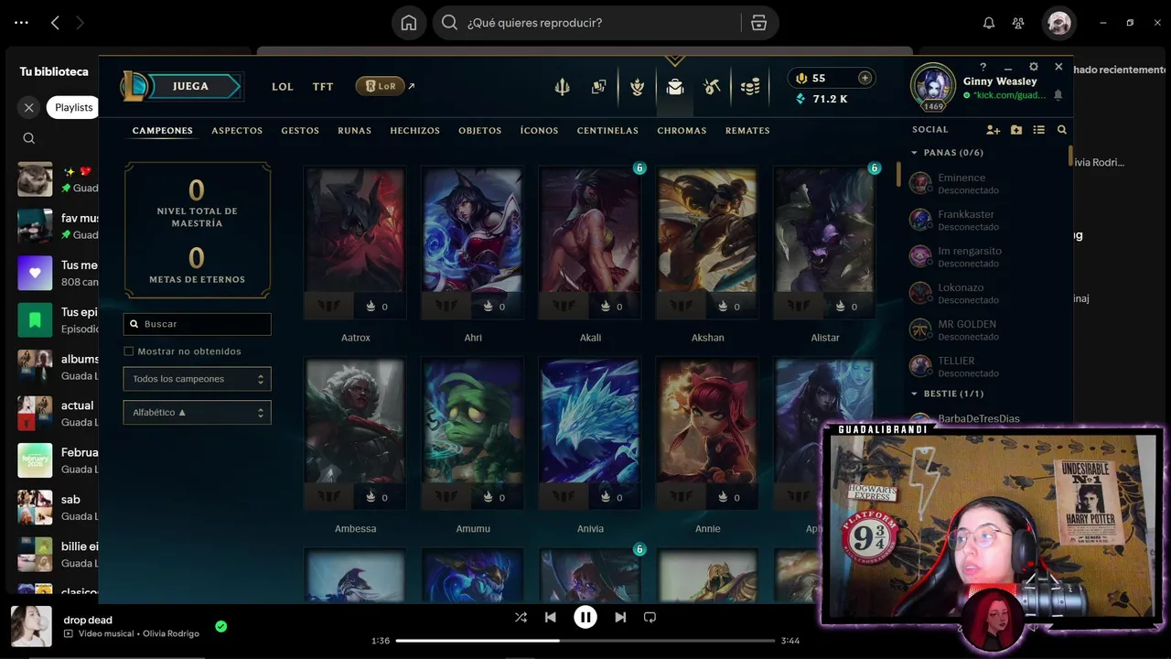The width and height of the screenshot is (1171, 659).
Task: Click the Playlists filter chip in Spotify
Action: pyautogui.click(x=73, y=107)
